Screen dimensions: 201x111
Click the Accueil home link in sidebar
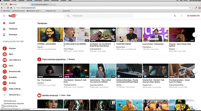(x=12, y=23)
